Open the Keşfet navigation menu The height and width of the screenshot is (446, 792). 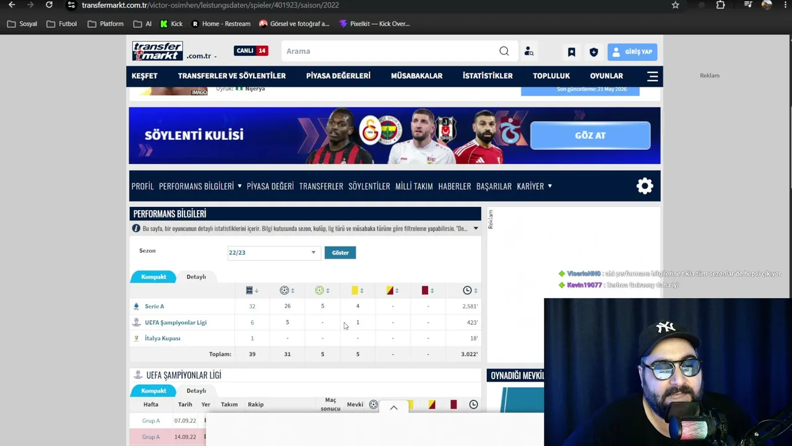[x=145, y=76]
